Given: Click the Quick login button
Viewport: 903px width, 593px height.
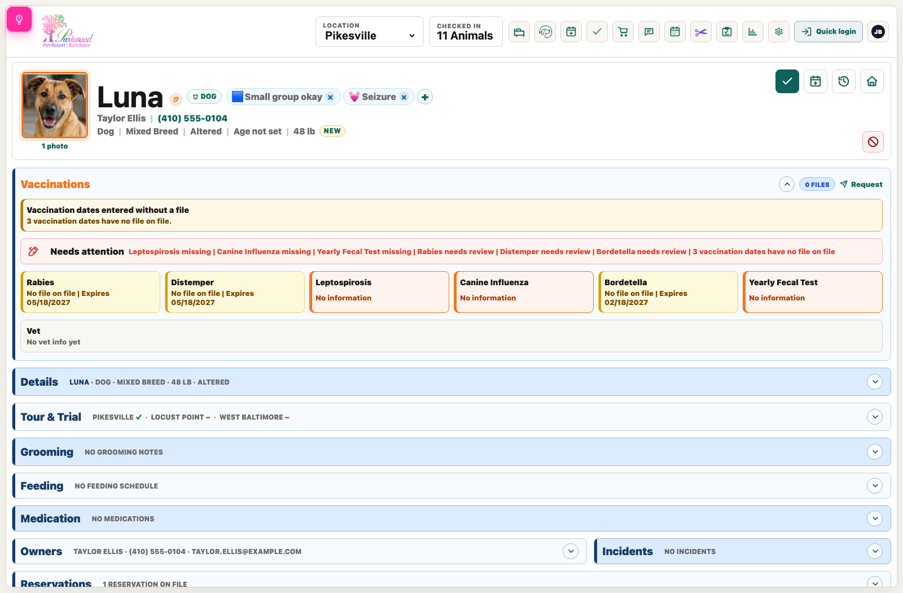Looking at the screenshot, I should pyautogui.click(x=829, y=32).
